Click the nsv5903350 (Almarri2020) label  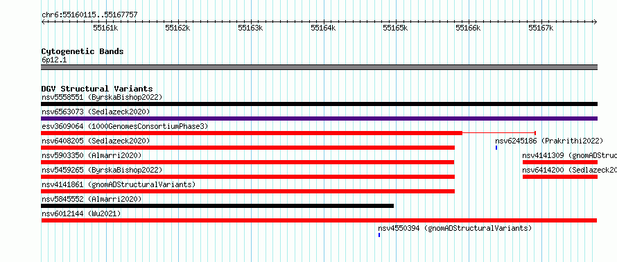[x=92, y=155]
